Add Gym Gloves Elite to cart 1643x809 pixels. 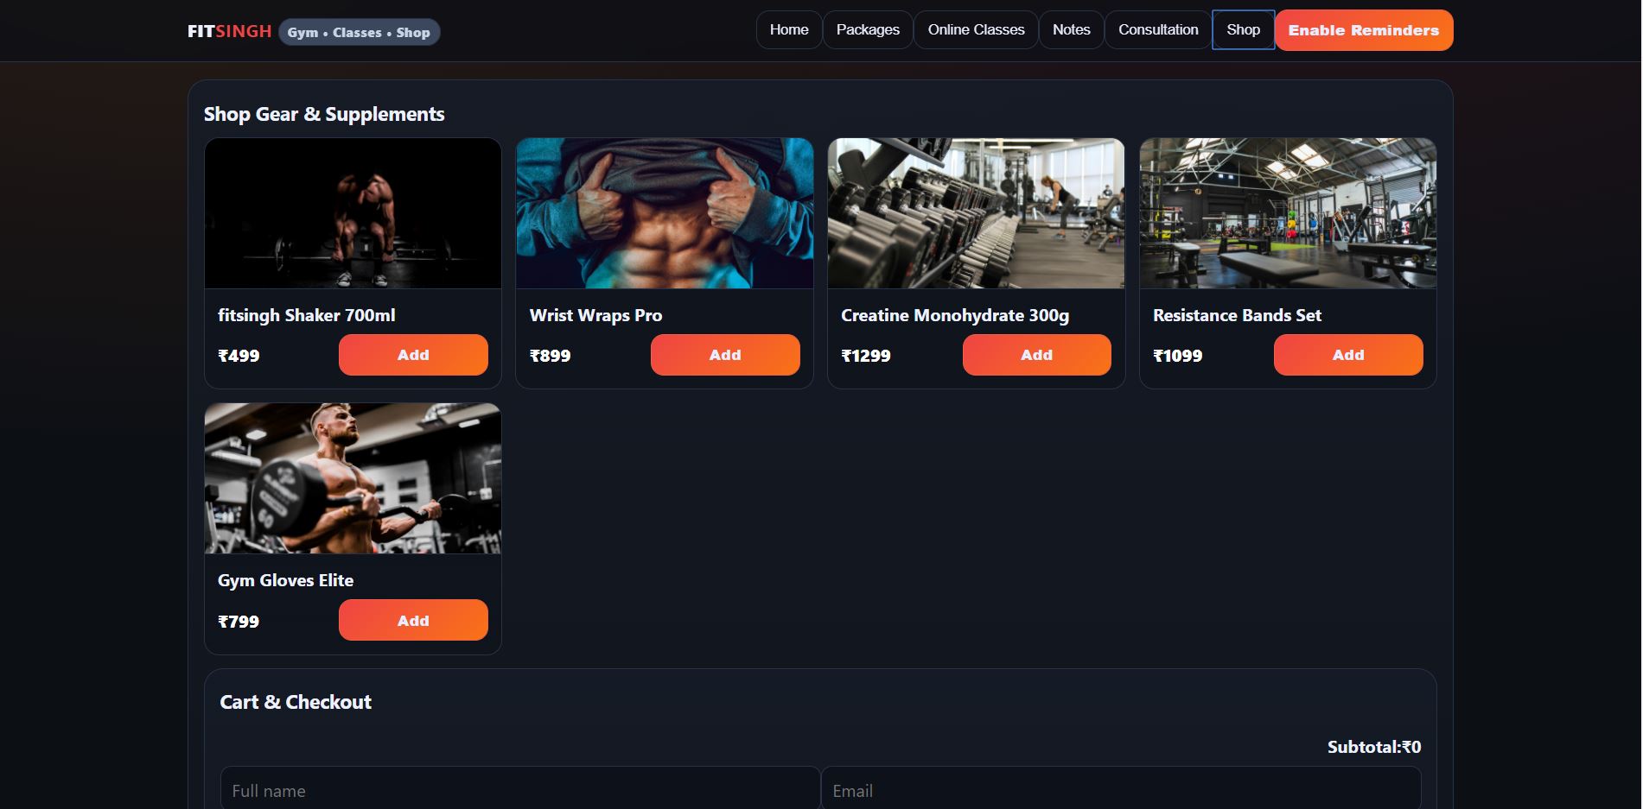tap(412, 620)
